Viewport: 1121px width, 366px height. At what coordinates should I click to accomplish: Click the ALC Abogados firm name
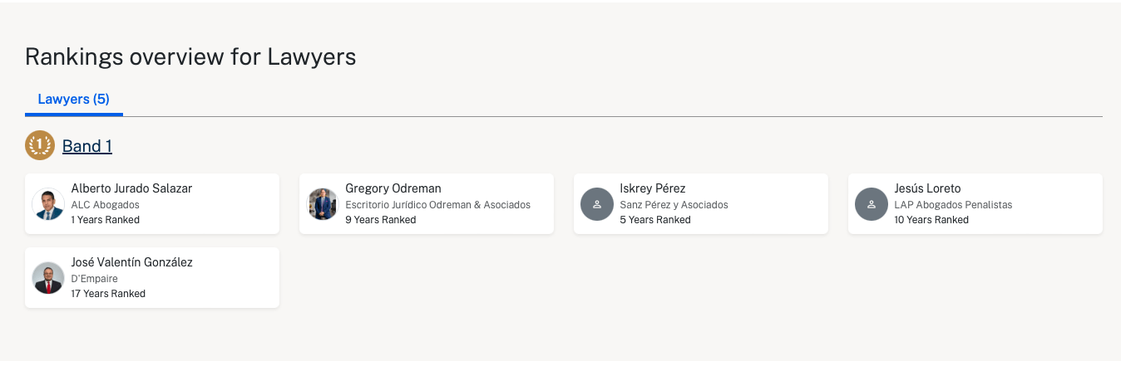pos(105,205)
